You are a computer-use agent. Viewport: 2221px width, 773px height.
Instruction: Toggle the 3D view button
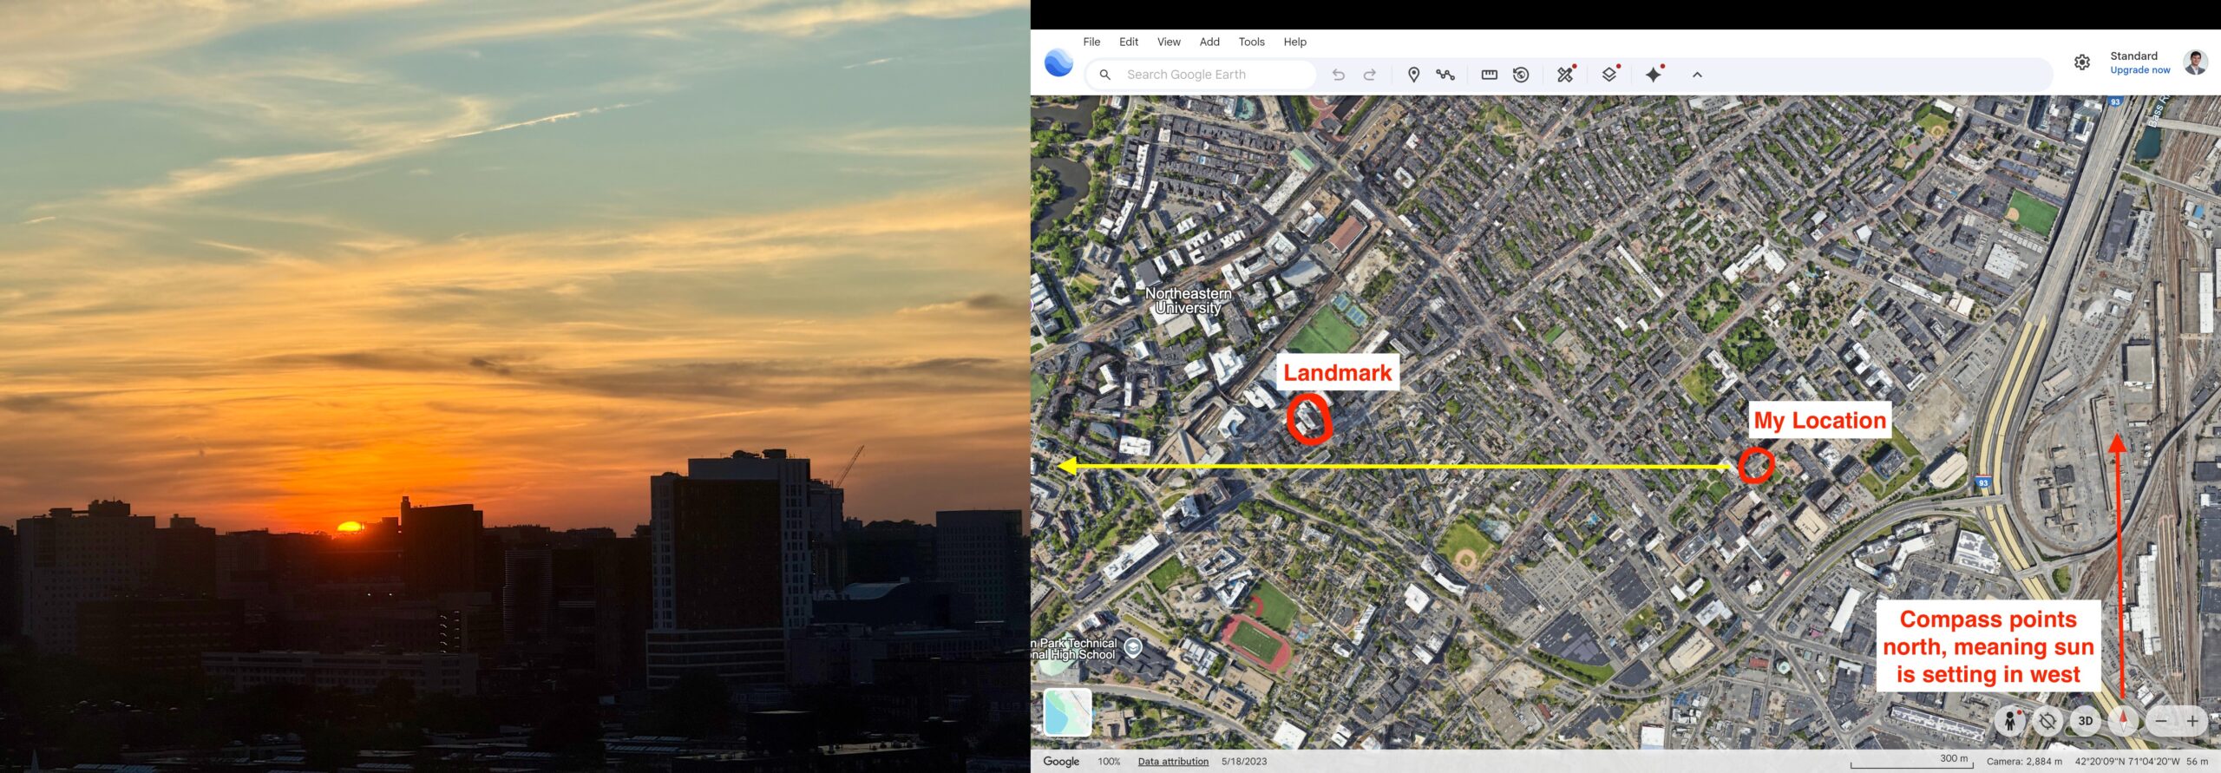coord(2086,721)
